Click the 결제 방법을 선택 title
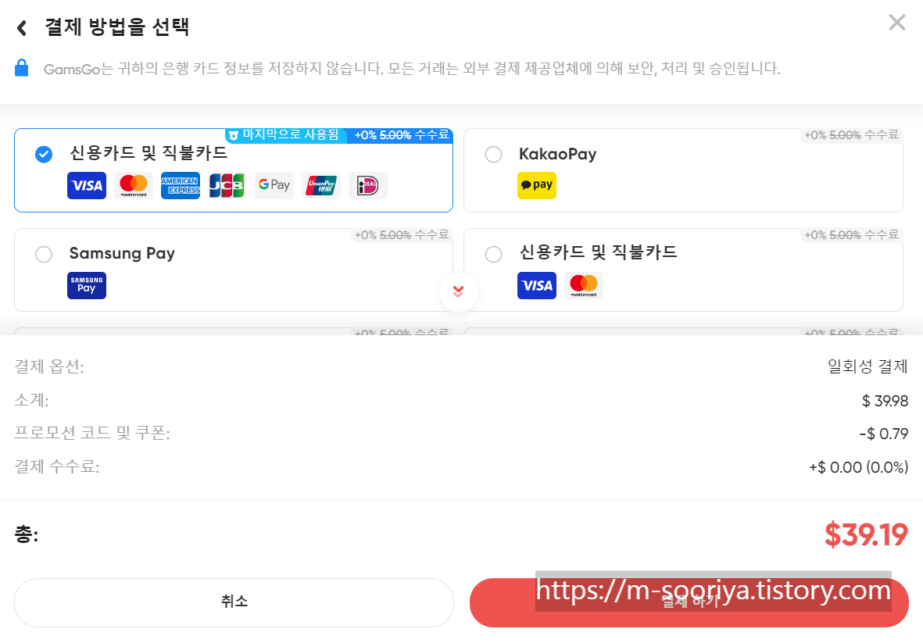Viewport: 923px width, 643px height. [116, 27]
